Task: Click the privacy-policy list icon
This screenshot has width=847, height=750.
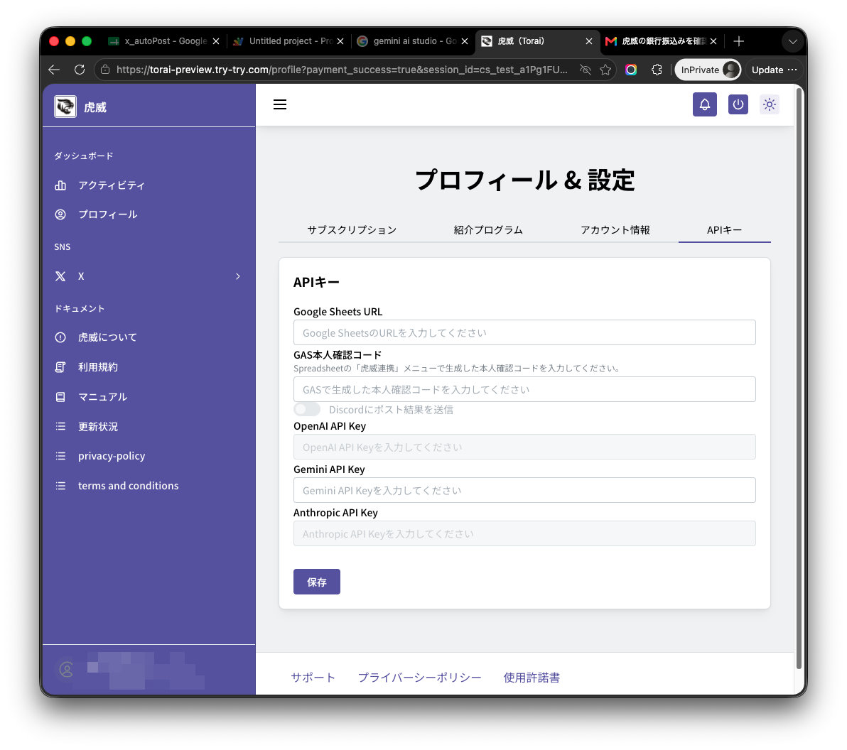Action: pyautogui.click(x=60, y=456)
